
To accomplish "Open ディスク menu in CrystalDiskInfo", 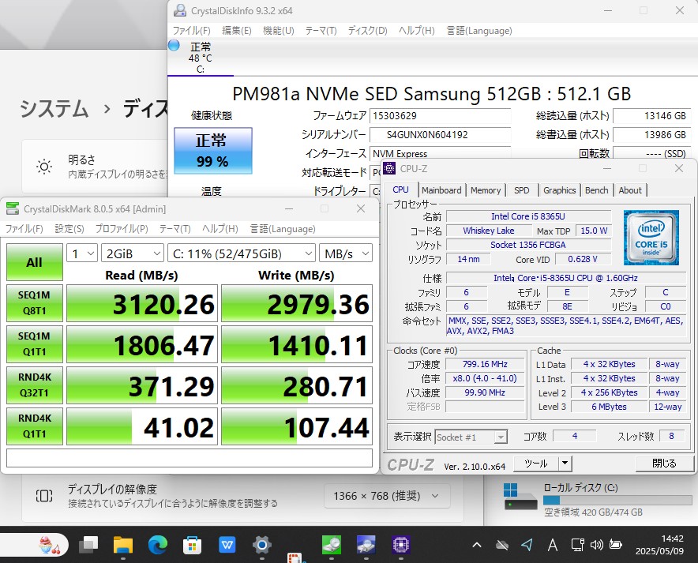I will [368, 31].
